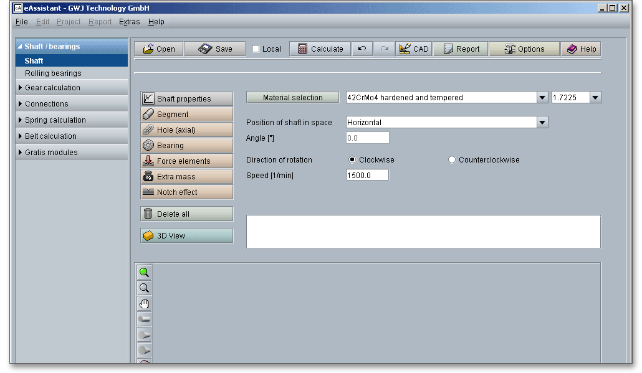Open the Extras menu
642x373 pixels.
[129, 22]
